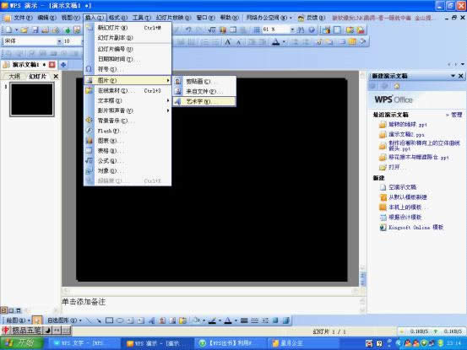Open the 自选图形 AutoShapes dropdown

[x=64, y=320]
